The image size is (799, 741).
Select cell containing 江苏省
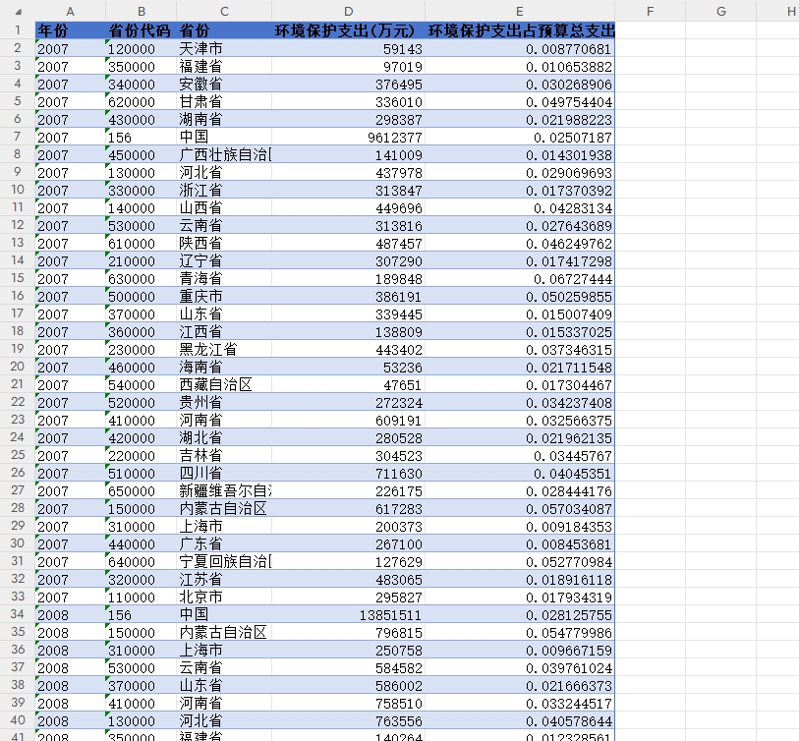pyautogui.click(x=224, y=579)
